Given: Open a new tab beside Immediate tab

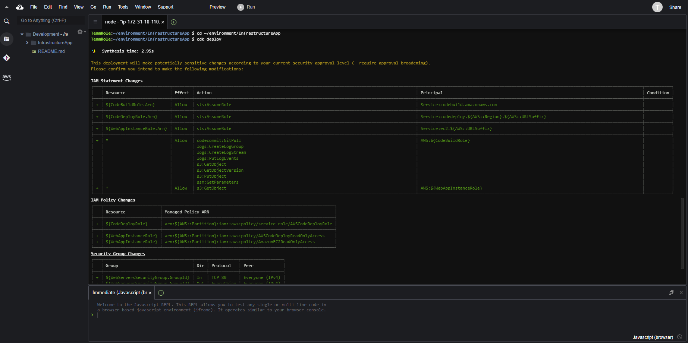Looking at the screenshot, I should (161, 293).
